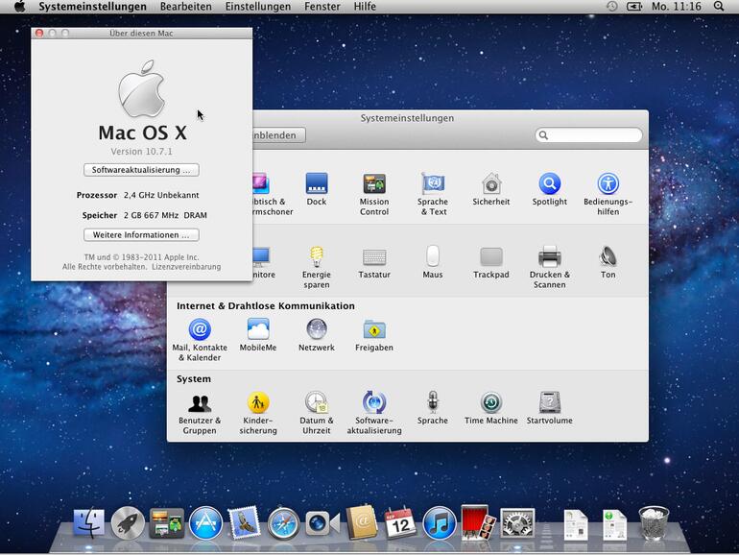Click the Sicherheit icon
739x555 pixels.
click(491, 184)
